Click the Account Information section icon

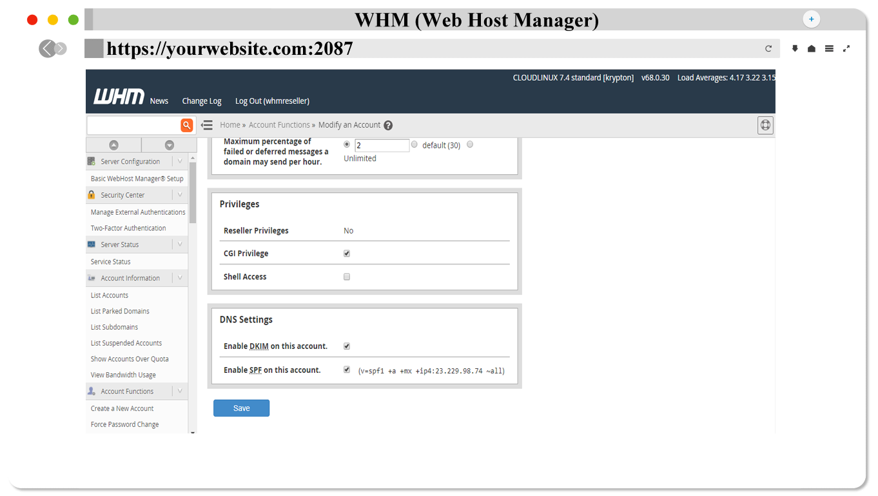click(92, 278)
